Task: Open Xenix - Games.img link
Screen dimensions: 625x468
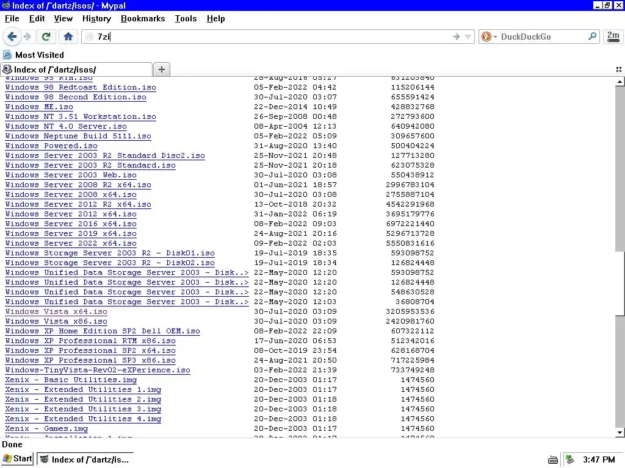Action: [x=46, y=428]
